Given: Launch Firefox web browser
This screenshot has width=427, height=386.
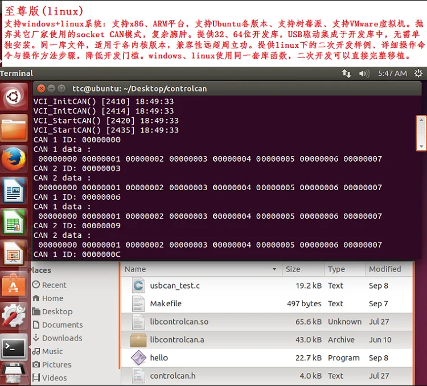Looking at the screenshot, I should pos(14,159).
